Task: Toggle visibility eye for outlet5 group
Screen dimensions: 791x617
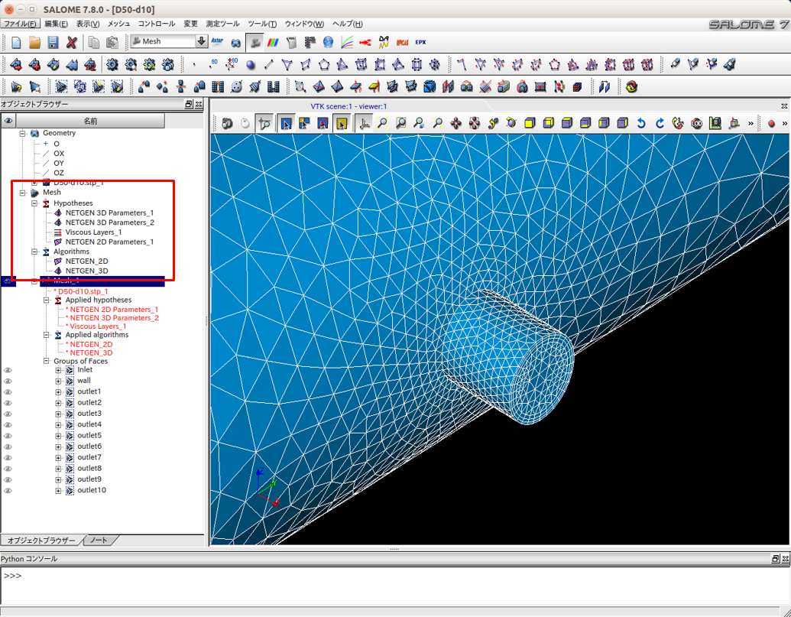Action: coord(8,436)
